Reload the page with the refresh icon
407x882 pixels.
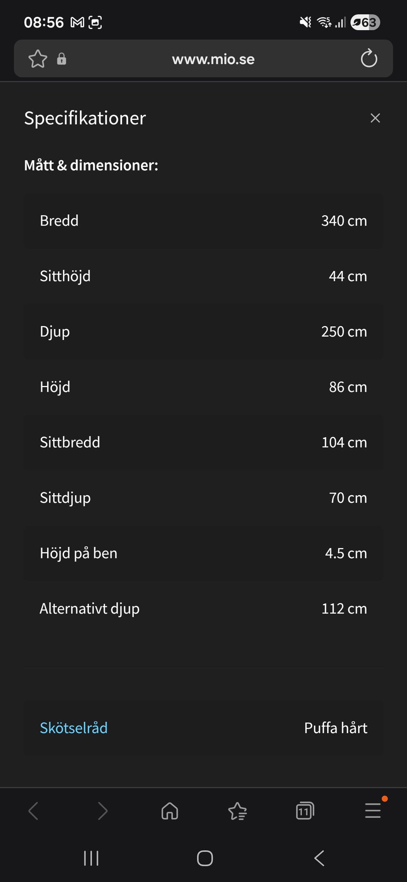point(369,59)
